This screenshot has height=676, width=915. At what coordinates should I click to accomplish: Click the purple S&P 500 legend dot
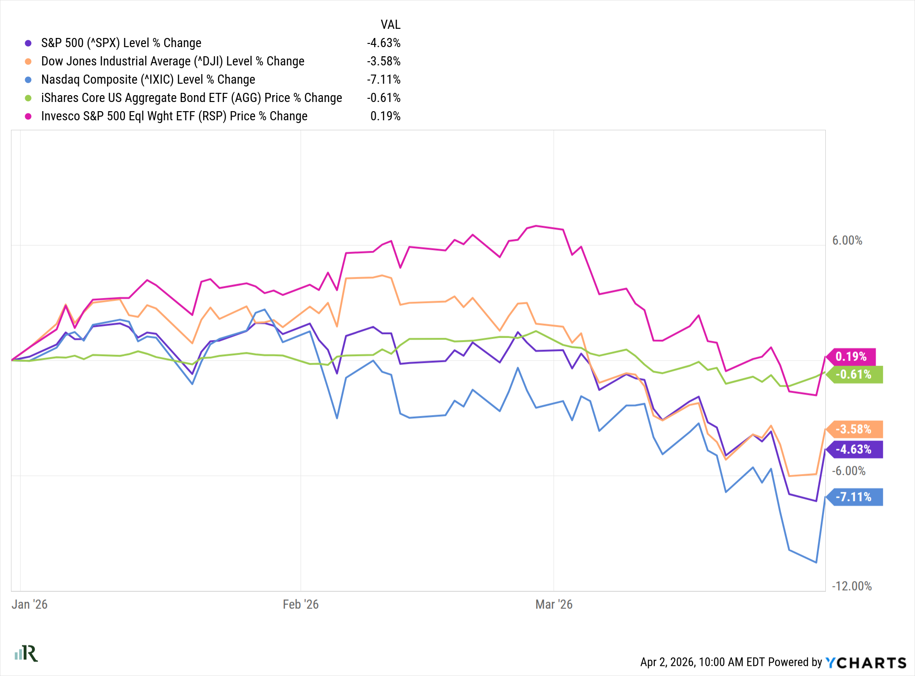(x=28, y=43)
